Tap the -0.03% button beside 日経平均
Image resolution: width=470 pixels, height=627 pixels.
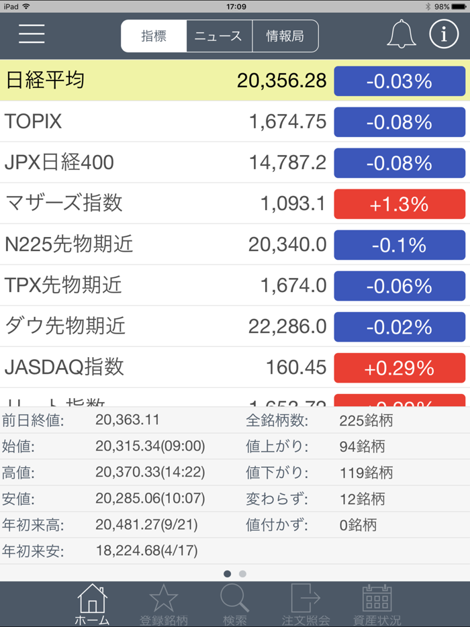coord(399,81)
